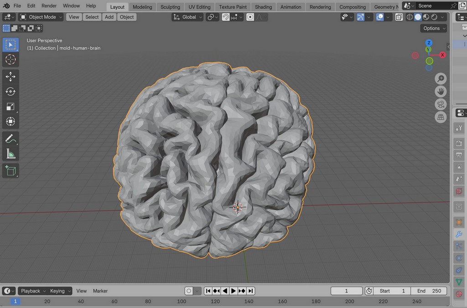Select the 3D Cursor tool
The width and height of the screenshot is (467, 308).
(x=10, y=60)
